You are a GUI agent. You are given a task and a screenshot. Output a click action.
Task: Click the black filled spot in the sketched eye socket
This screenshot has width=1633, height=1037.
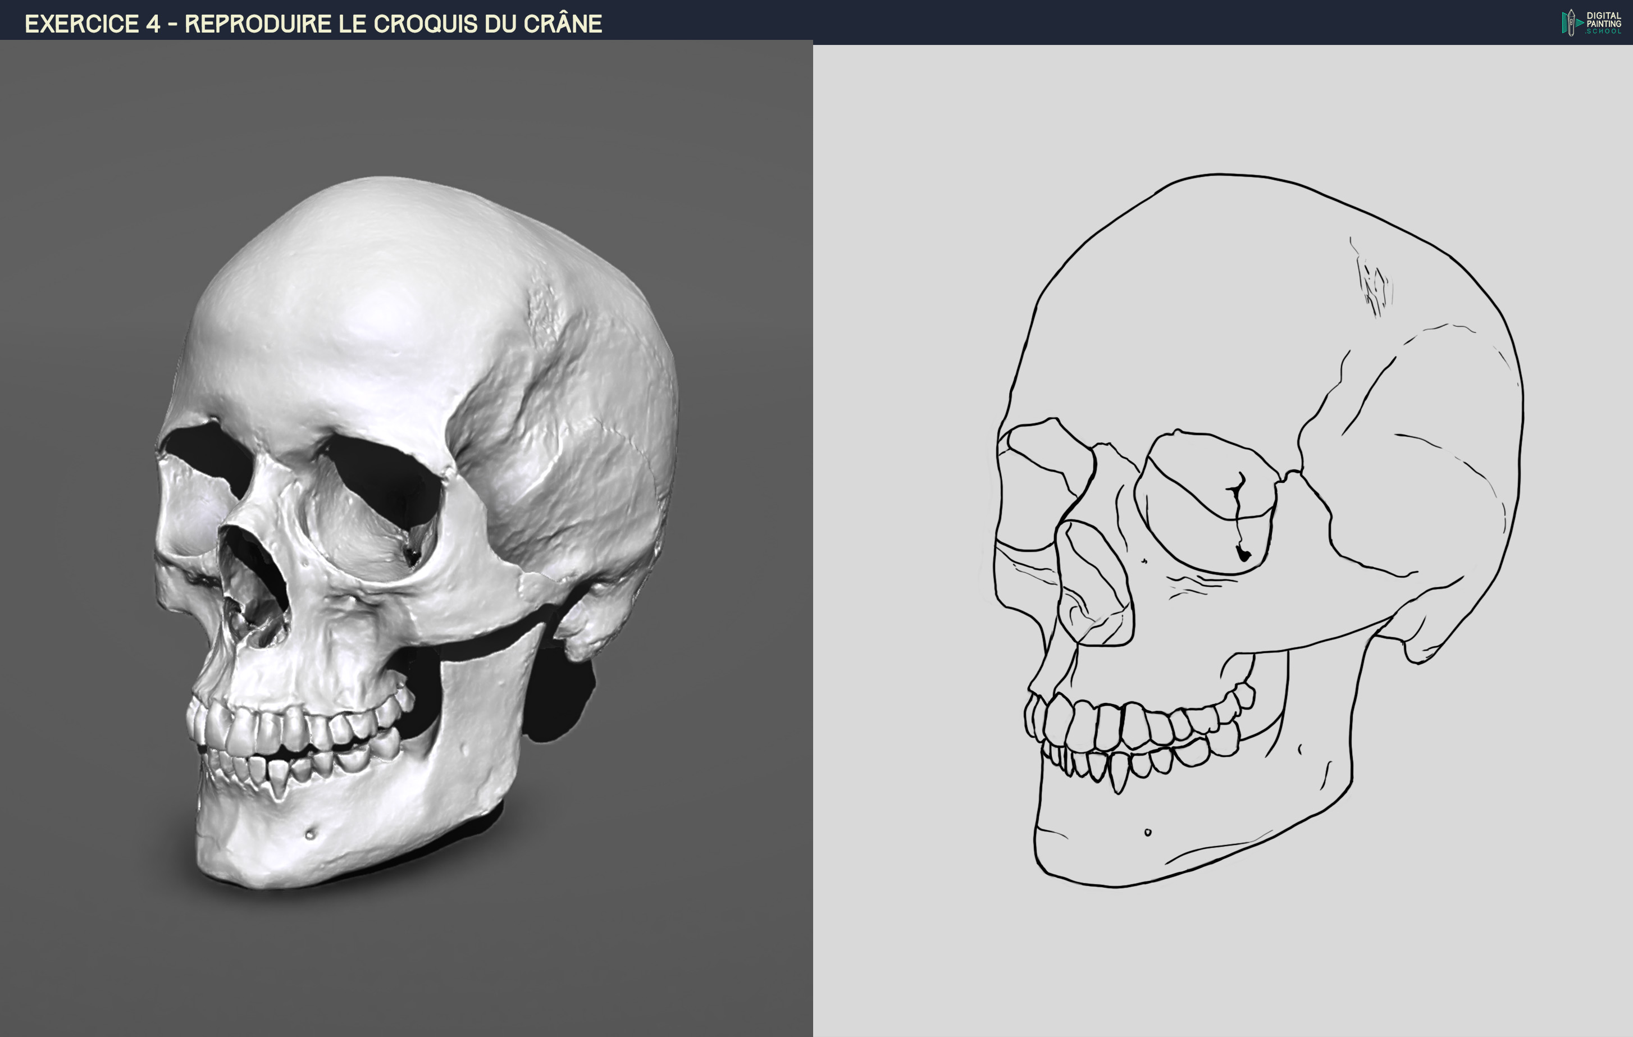(x=1243, y=554)
